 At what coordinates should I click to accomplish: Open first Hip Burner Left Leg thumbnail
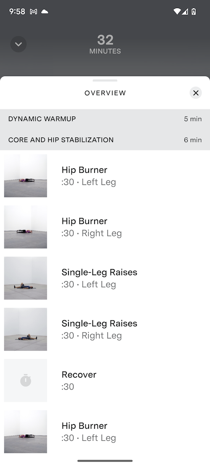[26, 176]
